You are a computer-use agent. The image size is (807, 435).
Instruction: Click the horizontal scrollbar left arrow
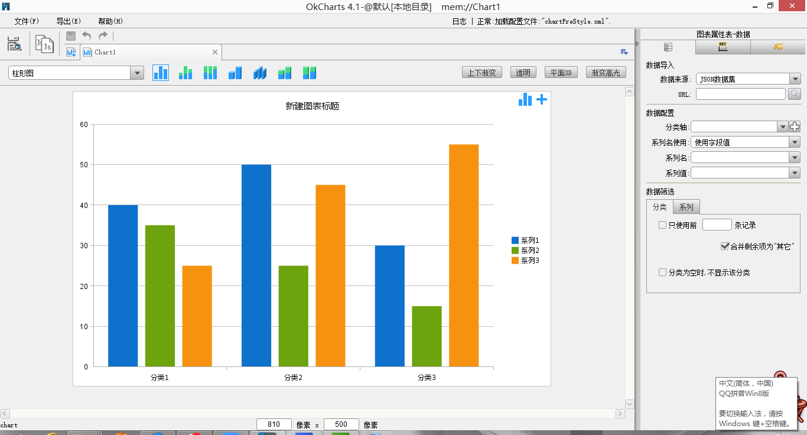5,414
